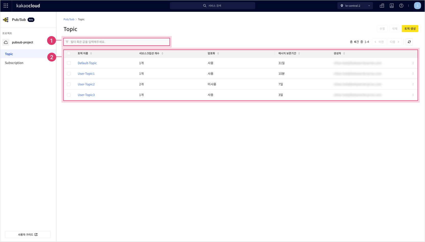The image size is (425, 242).
Task: Open the organization building icon
Action: [382, 6]
